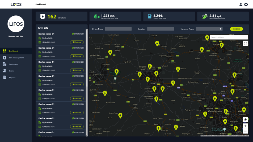Toggle fullscreen view on the map
This screenshot has height=142, width=253.
[245, 43]
